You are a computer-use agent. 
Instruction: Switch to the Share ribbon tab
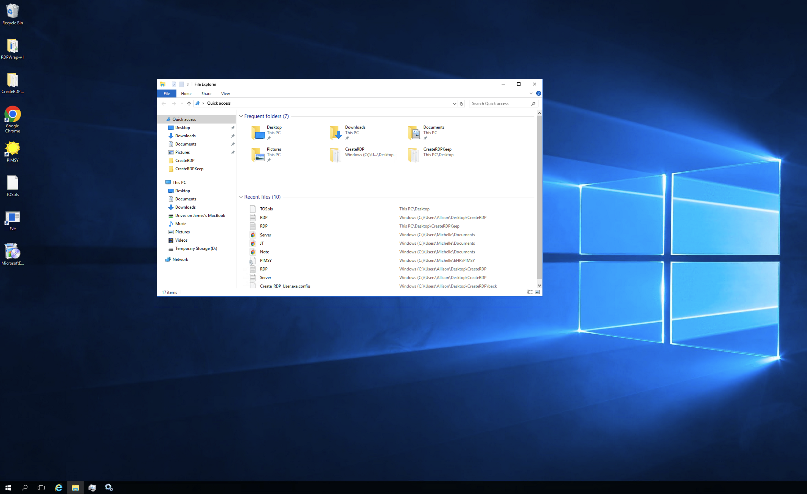point(206,94)
